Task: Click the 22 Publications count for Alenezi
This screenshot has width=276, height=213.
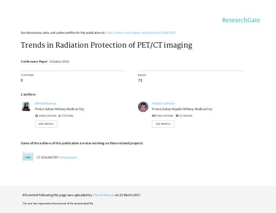Action: click(45, 116)
